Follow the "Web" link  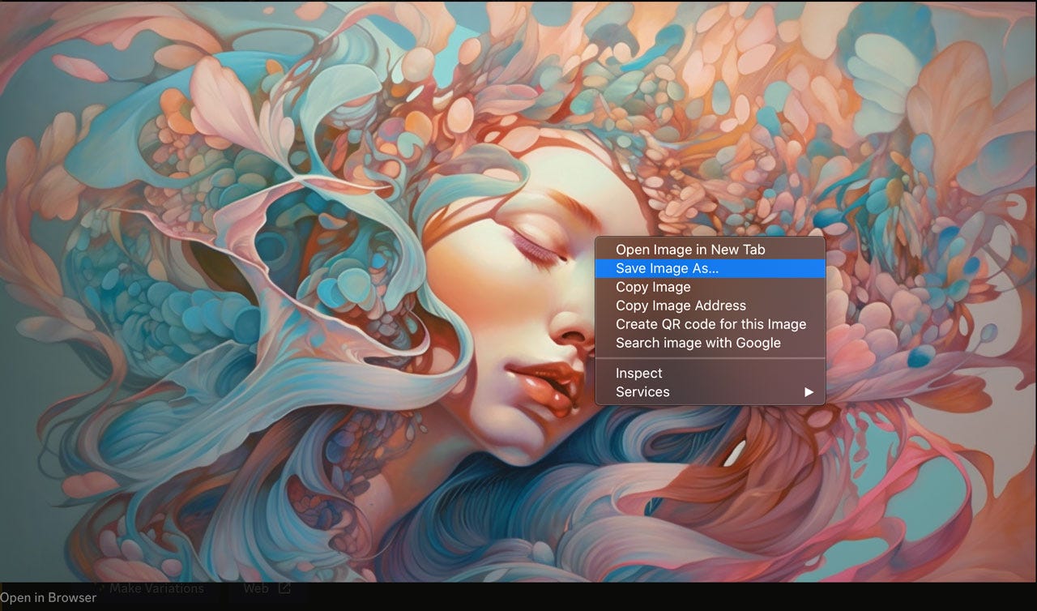pyautogui.click(x=256, y=588)
